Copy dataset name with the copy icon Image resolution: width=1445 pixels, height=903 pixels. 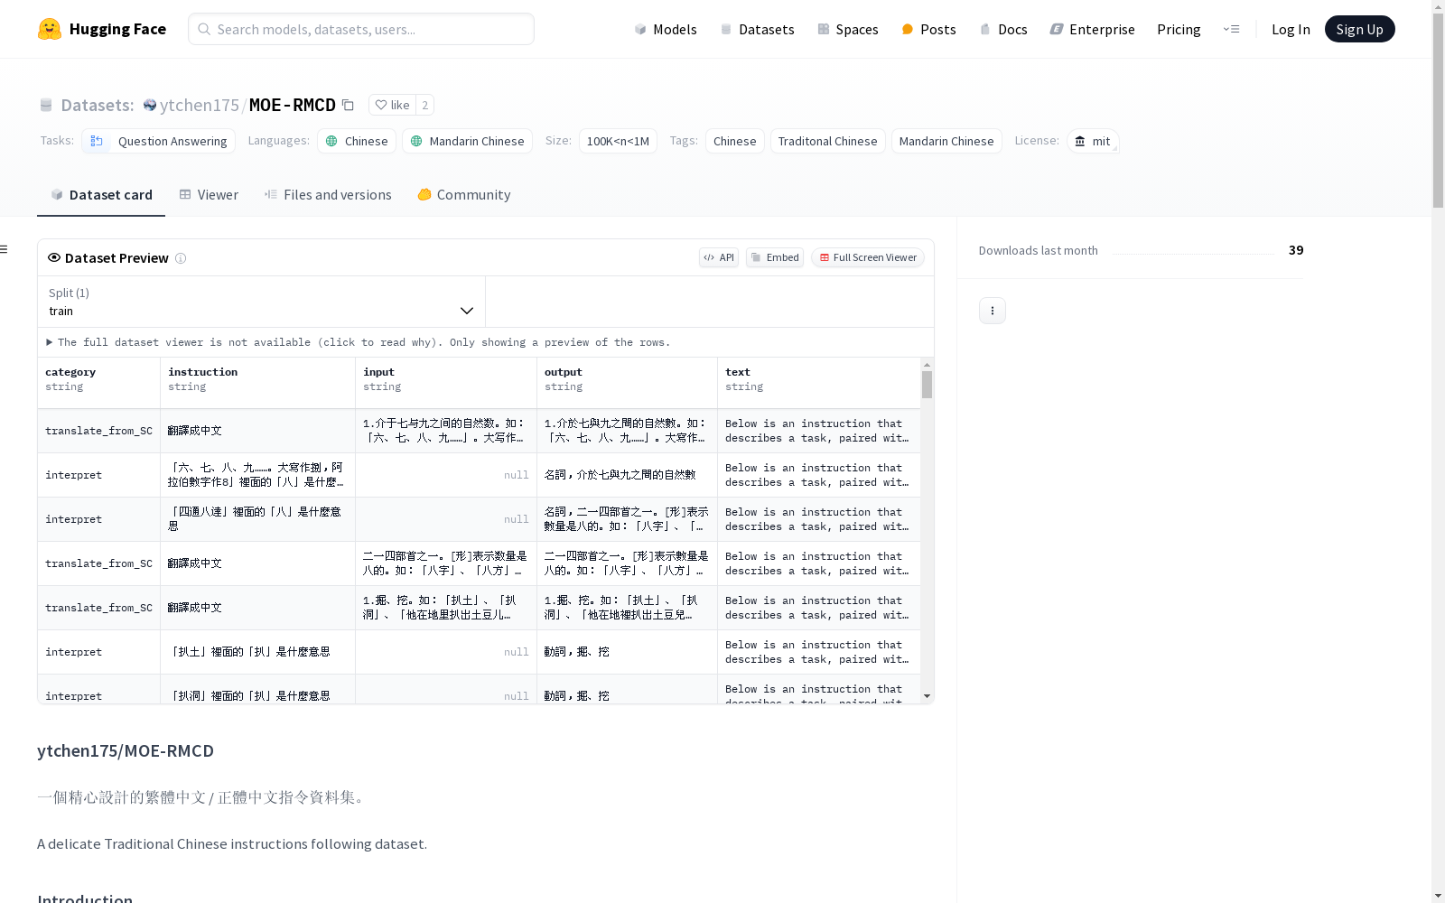click(x=348, y=105)
